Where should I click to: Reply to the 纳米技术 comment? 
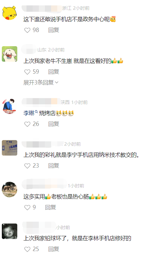point(54,166)
